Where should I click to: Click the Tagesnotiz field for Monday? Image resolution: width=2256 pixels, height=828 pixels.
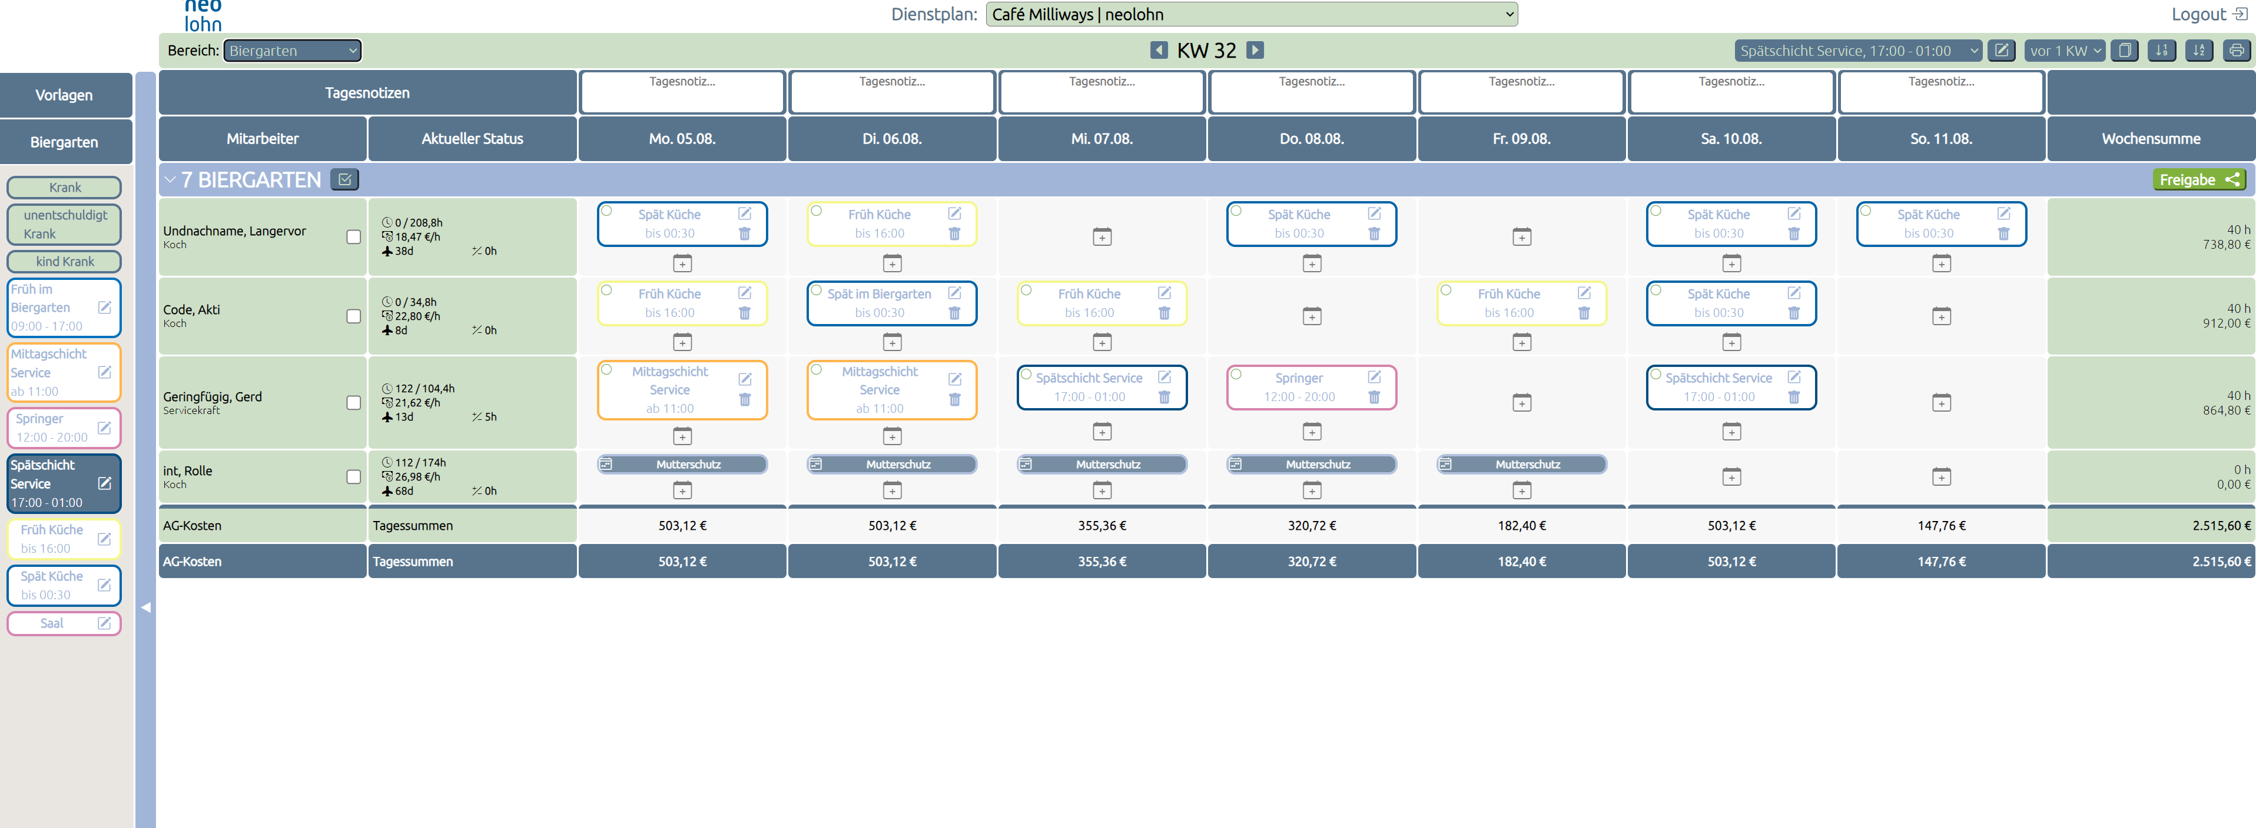[681, 92]
